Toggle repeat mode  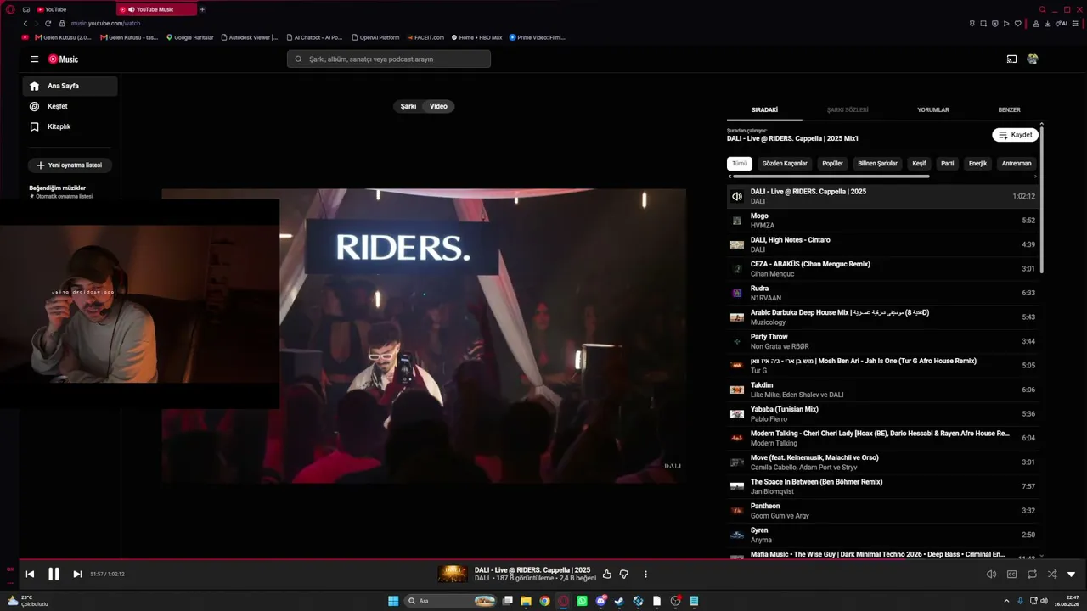[x=1032, y=575]
